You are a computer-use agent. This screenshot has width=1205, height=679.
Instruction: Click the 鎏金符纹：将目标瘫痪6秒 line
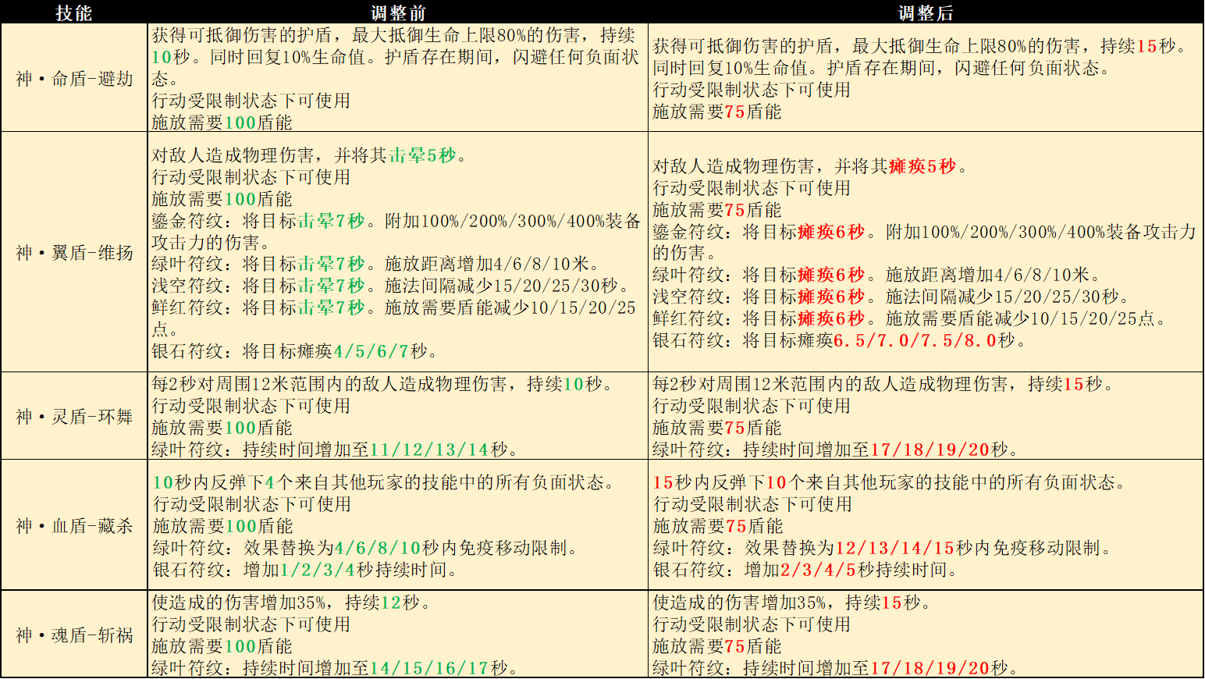coord(925,243)
